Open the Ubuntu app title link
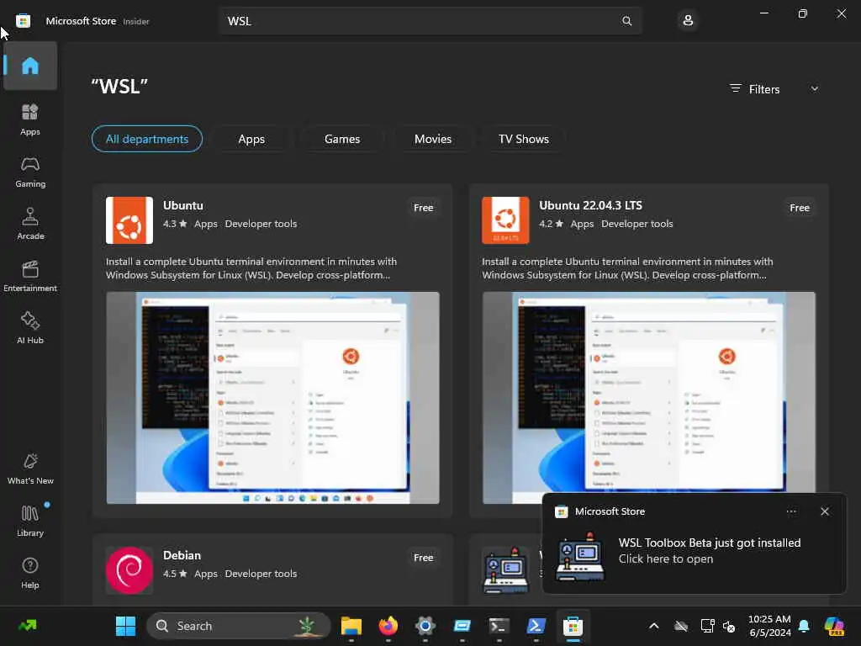Viewport: 861px width, 646px height. click(x=182, y=205)
